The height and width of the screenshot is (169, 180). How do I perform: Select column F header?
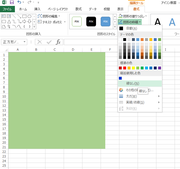pos(110,50)
